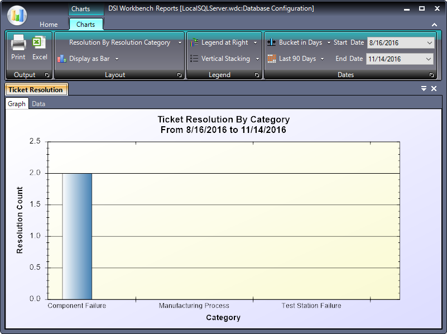Click the Bucket in Days button label
This screenshot has width=447, height=334.
300,42
